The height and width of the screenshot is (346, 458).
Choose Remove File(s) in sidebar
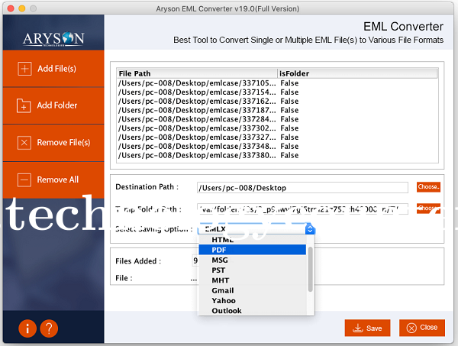point(53,143)
